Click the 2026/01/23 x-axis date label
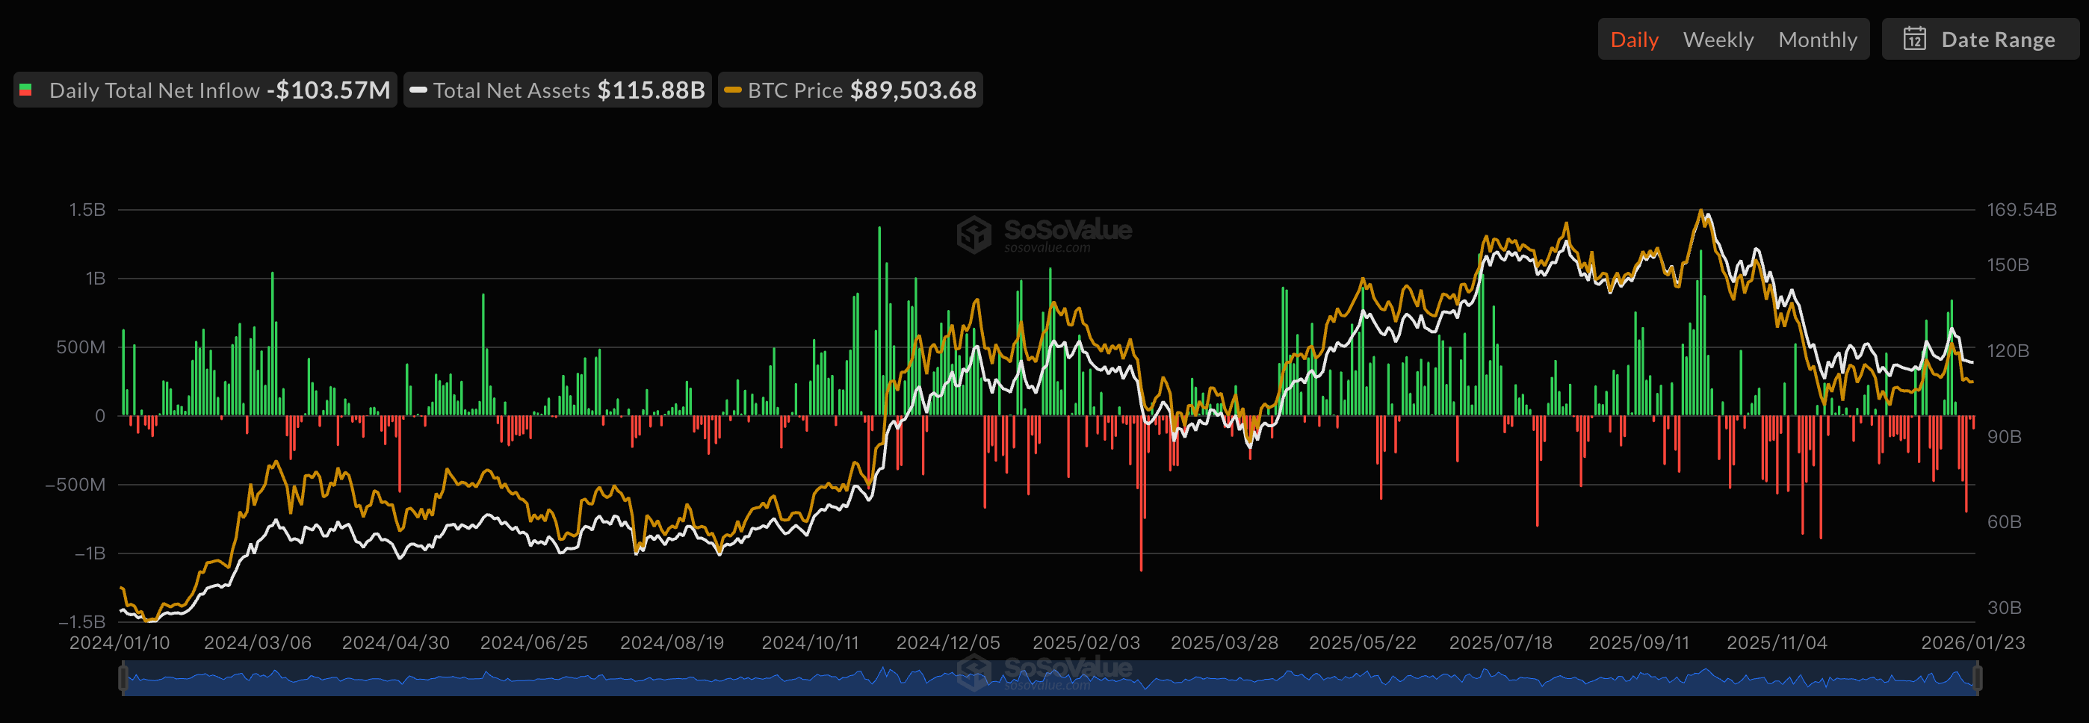 1972,643
